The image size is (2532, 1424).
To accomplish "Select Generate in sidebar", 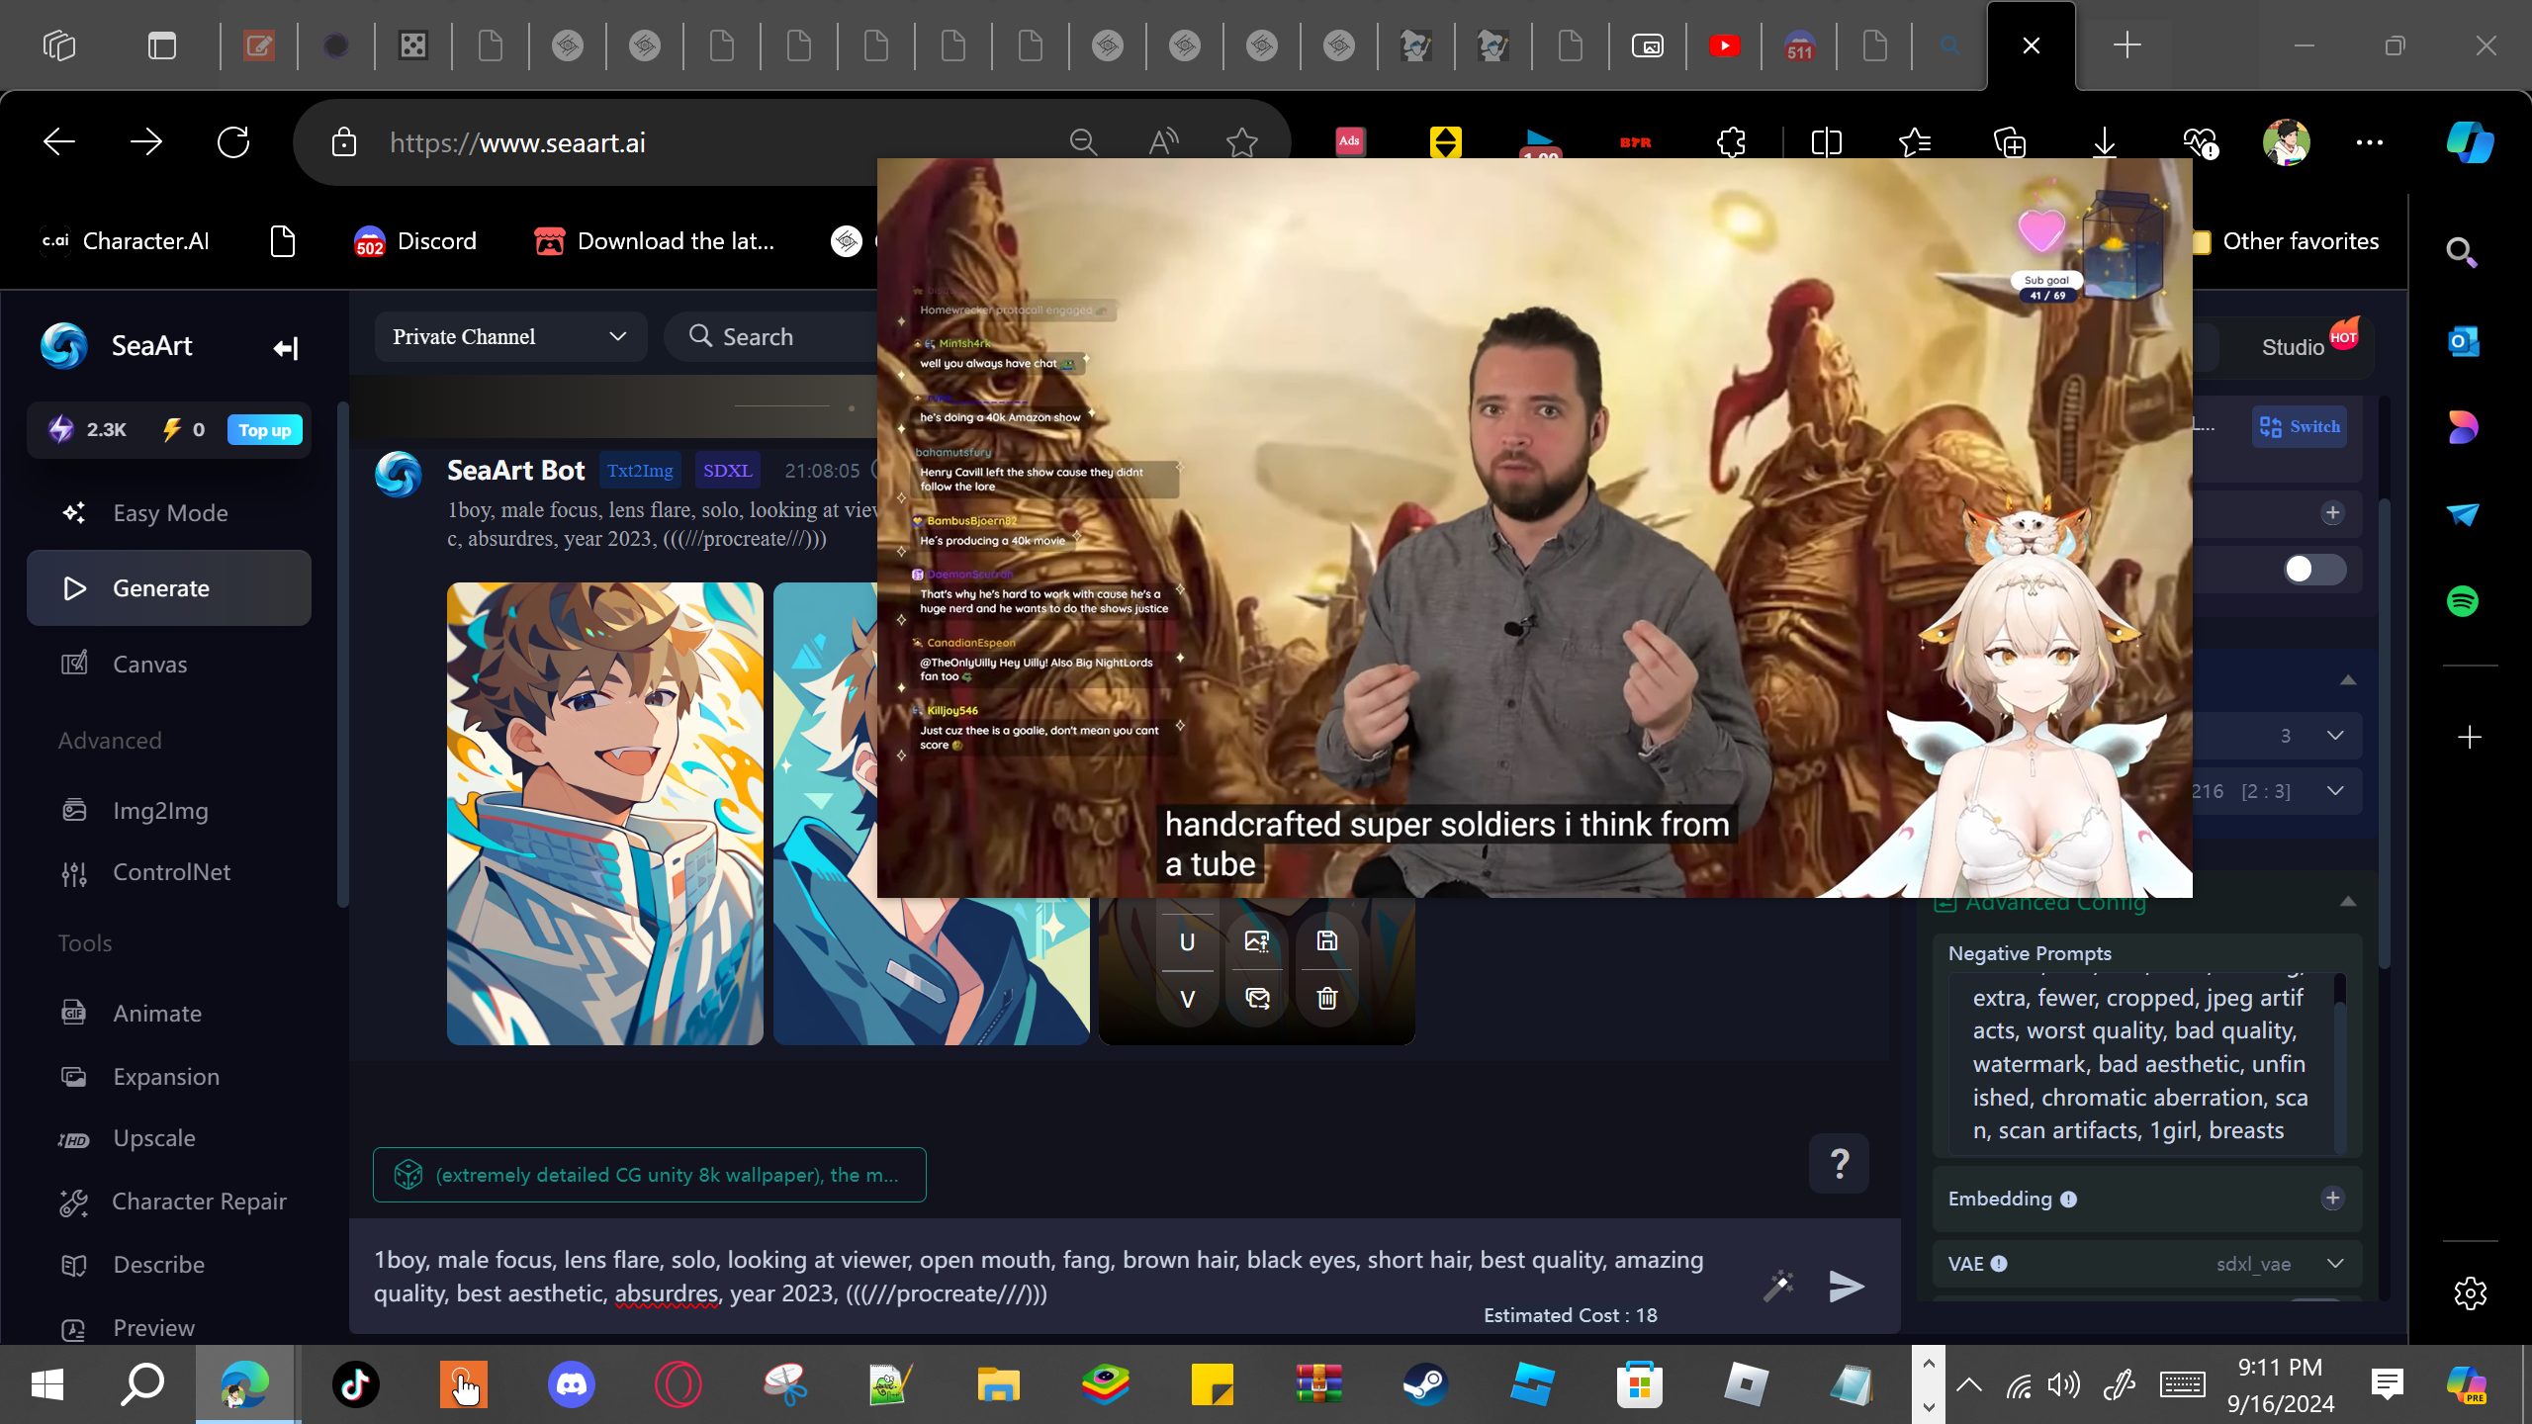I will 168,588.
